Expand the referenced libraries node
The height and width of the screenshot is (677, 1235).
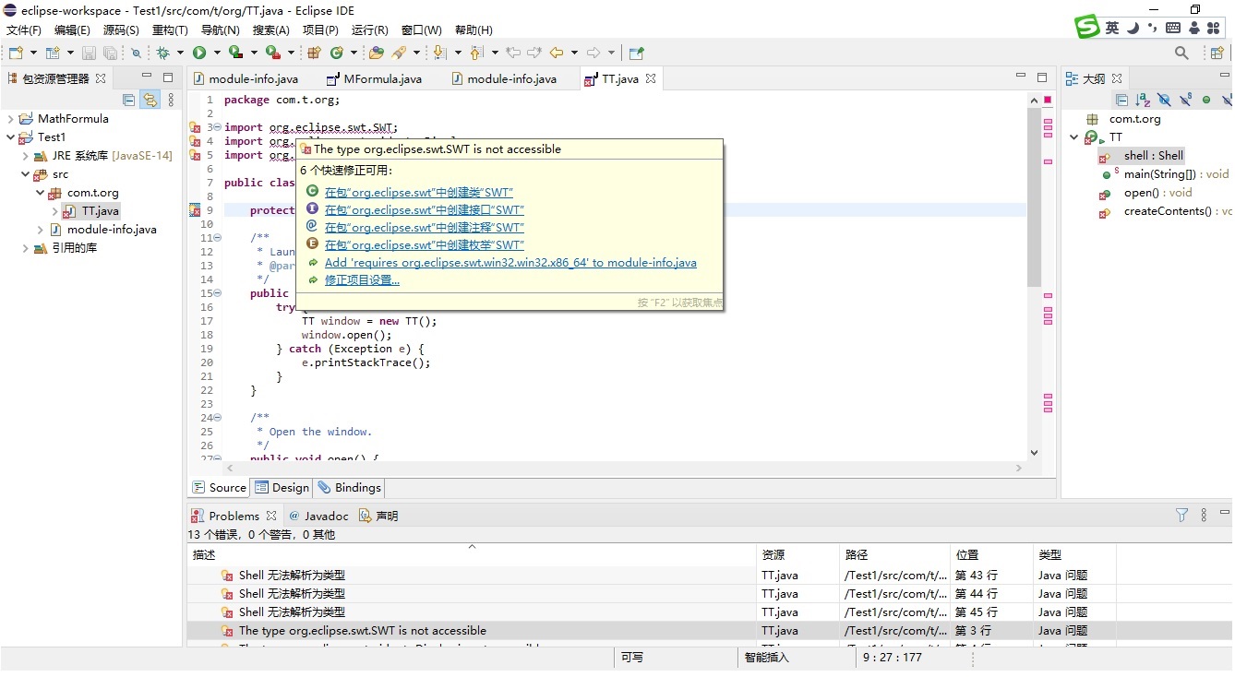click(x=25, y=248)
